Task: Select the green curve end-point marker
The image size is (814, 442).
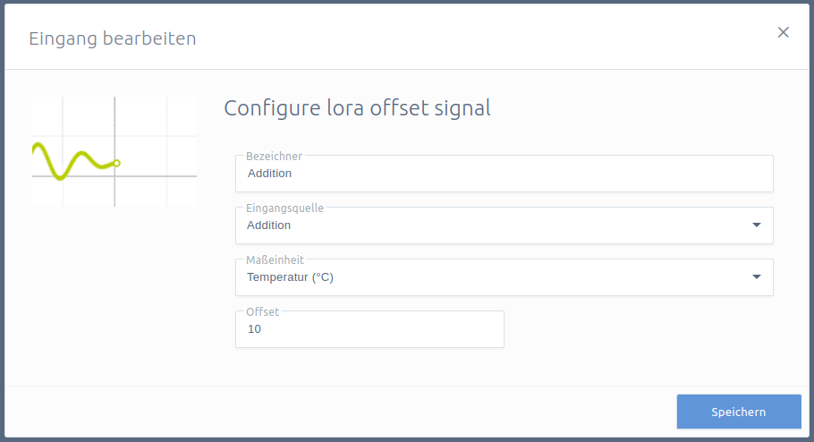Action: pos(117,163)
